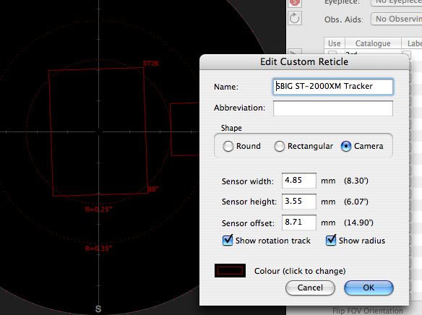Toggle the Show radius checkbox
Screen dimensions: 422x315
tap(331, 240)
